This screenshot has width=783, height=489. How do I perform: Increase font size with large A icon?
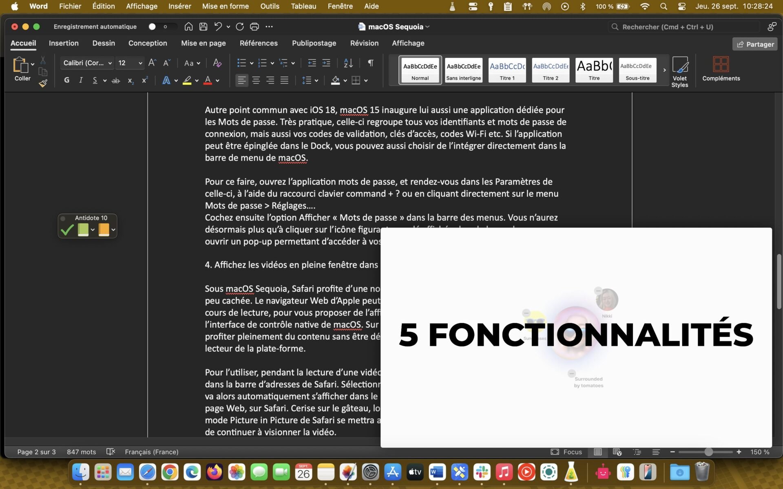[x=152, y=63]
